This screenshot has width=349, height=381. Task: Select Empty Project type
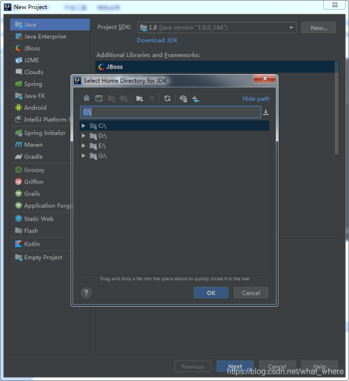coord(40,258)
